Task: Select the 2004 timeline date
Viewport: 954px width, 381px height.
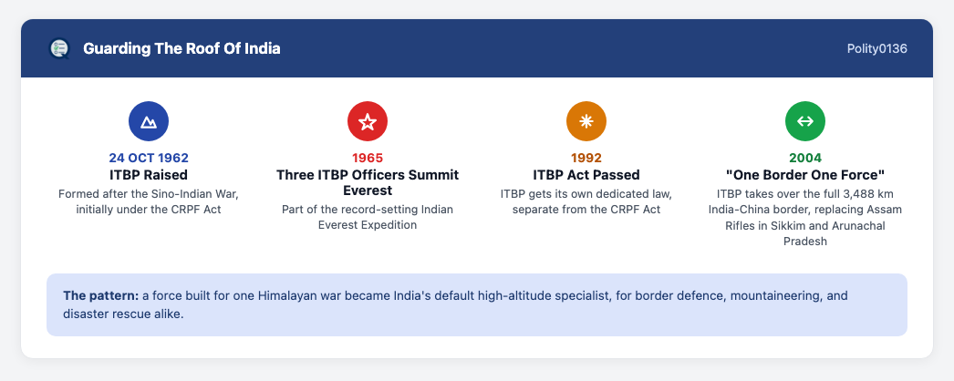Action: pos(805,158)
